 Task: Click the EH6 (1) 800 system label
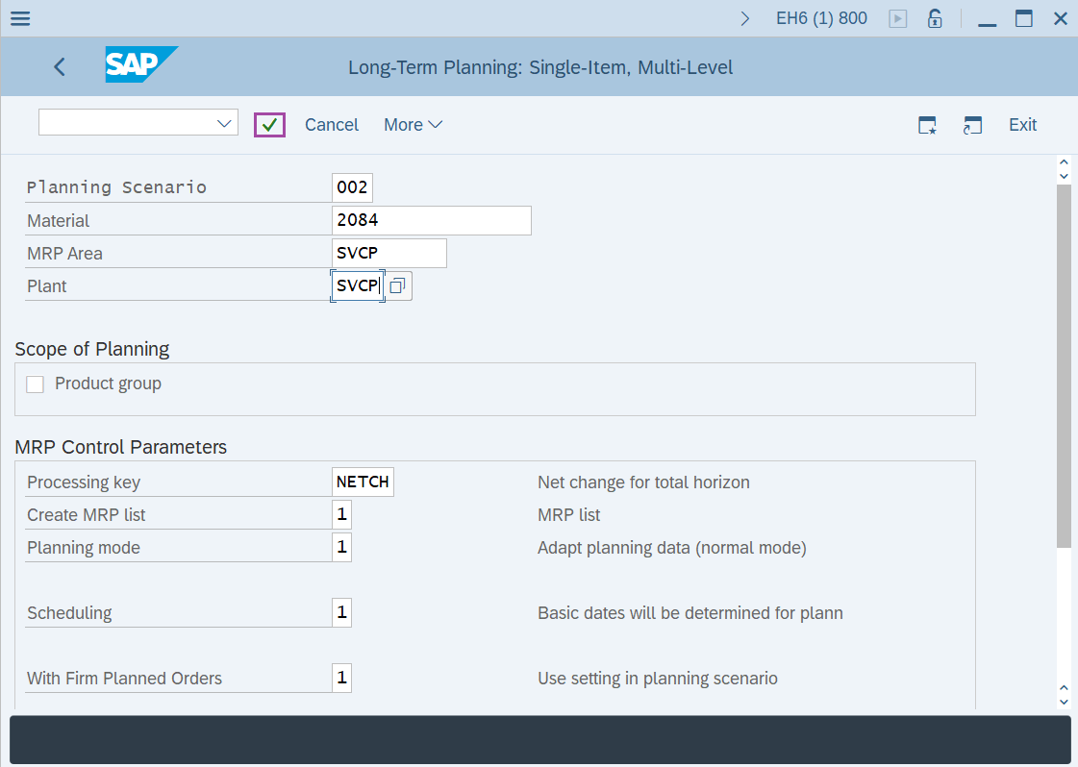(820, 17)
